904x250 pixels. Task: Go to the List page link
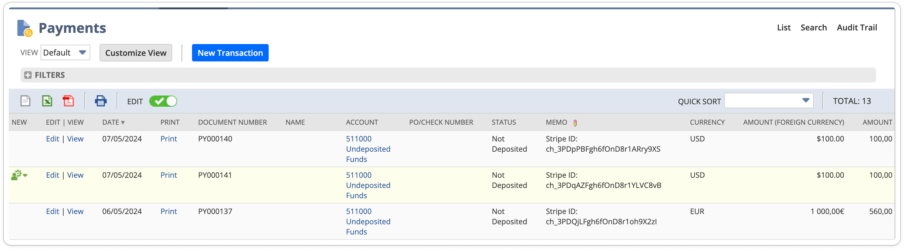(x=784, y=28)
